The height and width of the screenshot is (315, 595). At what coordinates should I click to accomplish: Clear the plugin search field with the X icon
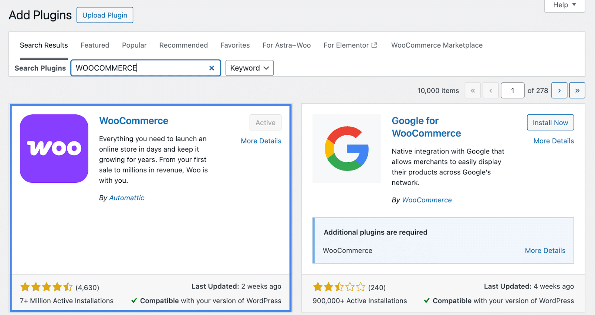coord(212,68)
